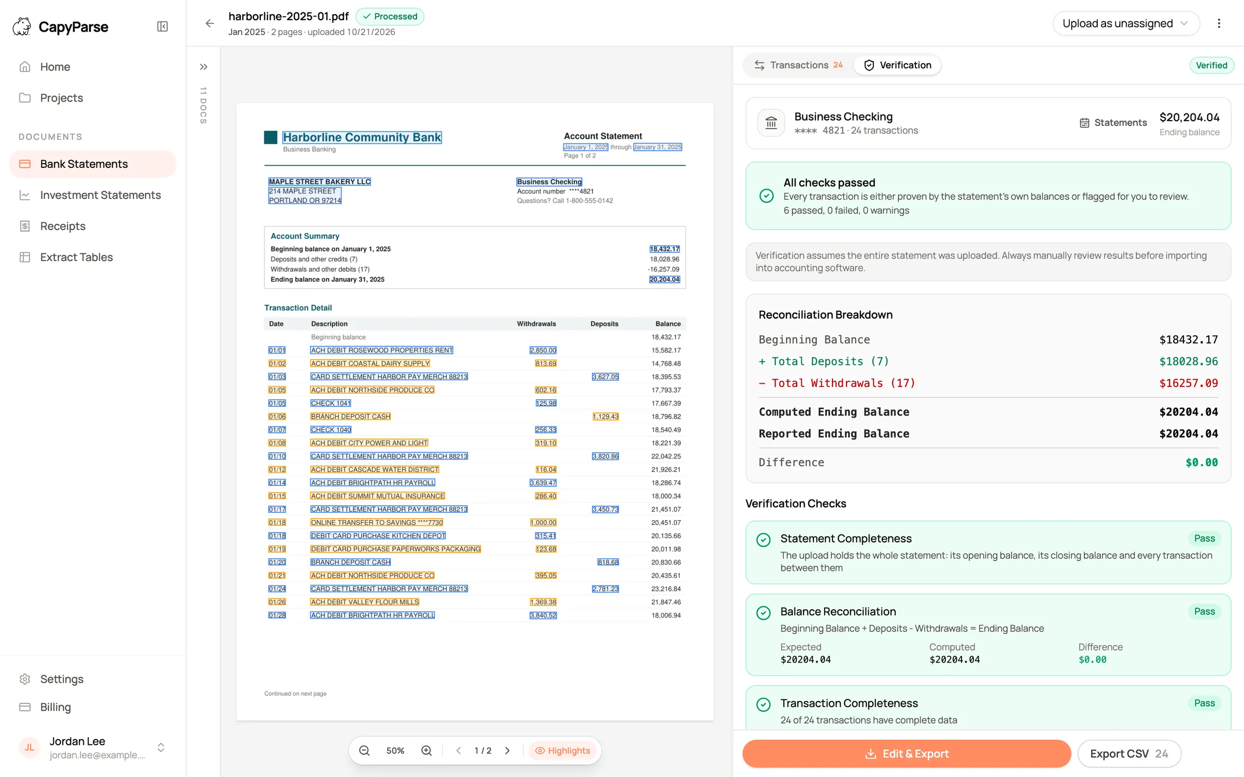Screen dimensions: 1244x777
Task: Open the three-dot more options menu
Action: [x=1219, y=23]
